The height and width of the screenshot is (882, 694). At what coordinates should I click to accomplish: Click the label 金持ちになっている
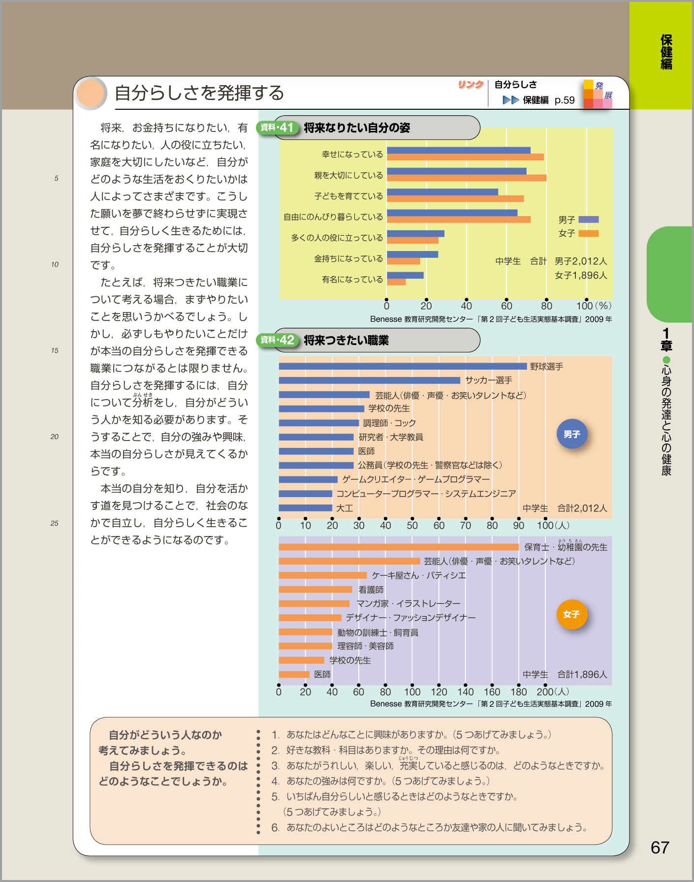348,258
